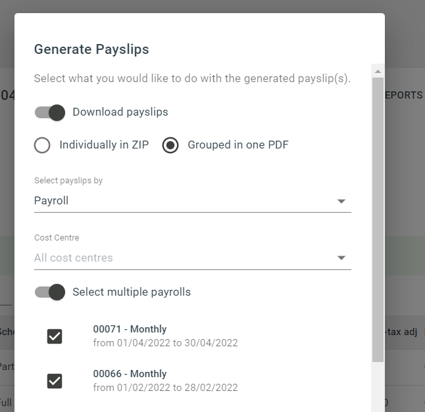Disable the Select multiple payrolls switch
Viewport: 425px width, 412px height.
(x=50, y=292)
